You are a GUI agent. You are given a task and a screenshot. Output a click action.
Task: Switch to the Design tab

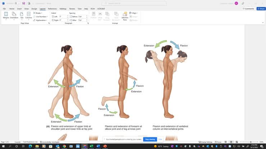tap(34, 9)
